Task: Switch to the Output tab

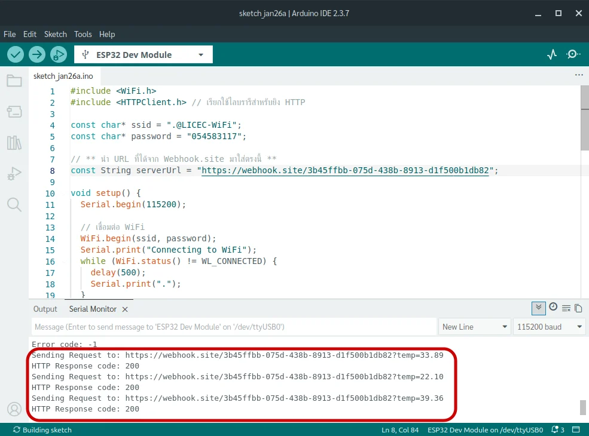Action: [x=45, y=309]
